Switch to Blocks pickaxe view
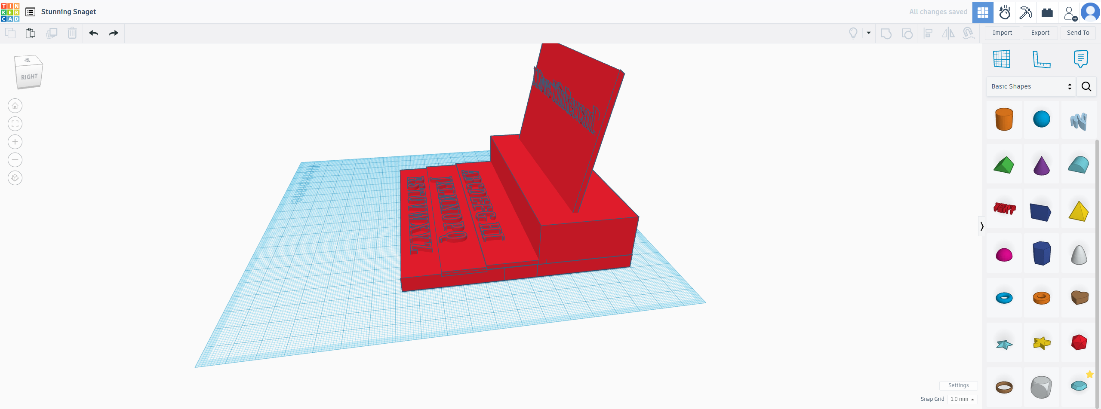1101x409 pixels. click(x=1026, y=12)
